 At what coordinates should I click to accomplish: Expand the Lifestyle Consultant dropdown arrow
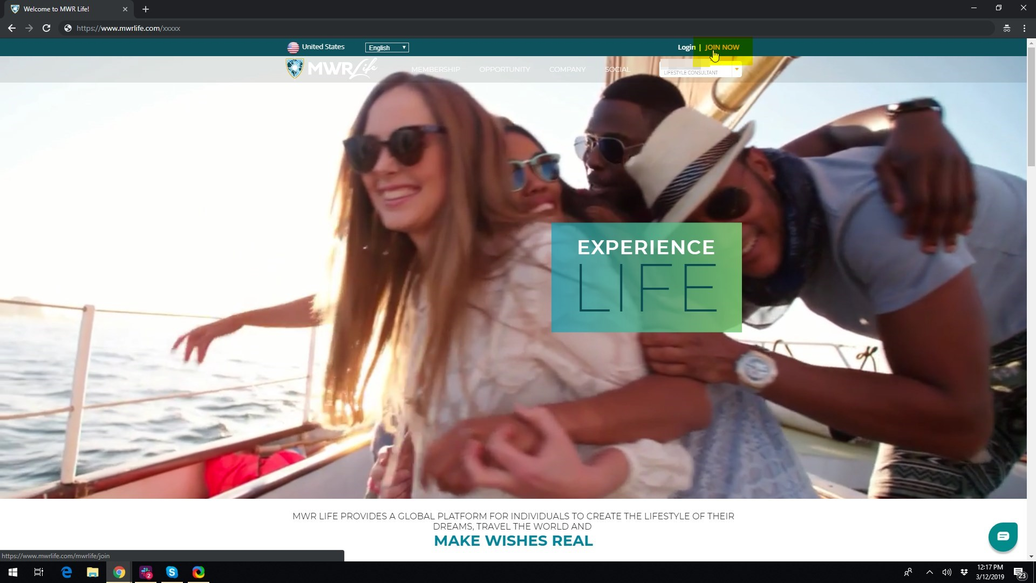737,70
